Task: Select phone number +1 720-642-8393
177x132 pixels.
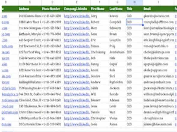Action: pos(52,58)
